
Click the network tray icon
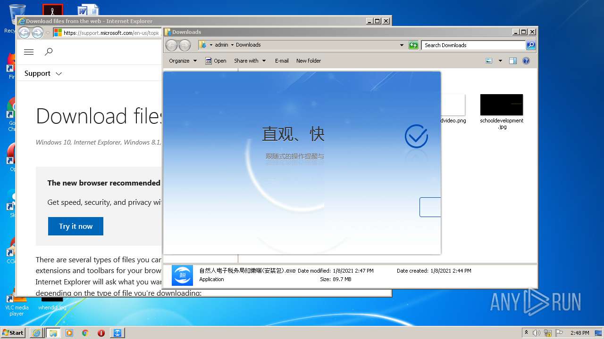pos(548,333)
